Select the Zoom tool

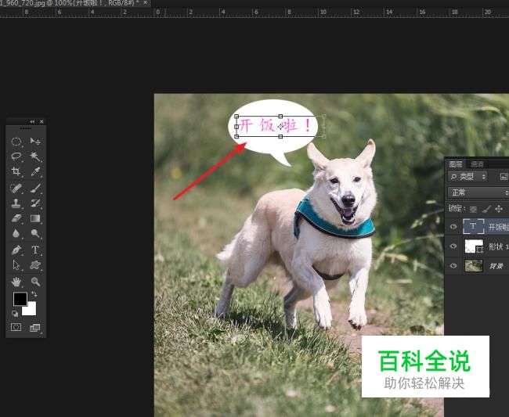[35, 282]
